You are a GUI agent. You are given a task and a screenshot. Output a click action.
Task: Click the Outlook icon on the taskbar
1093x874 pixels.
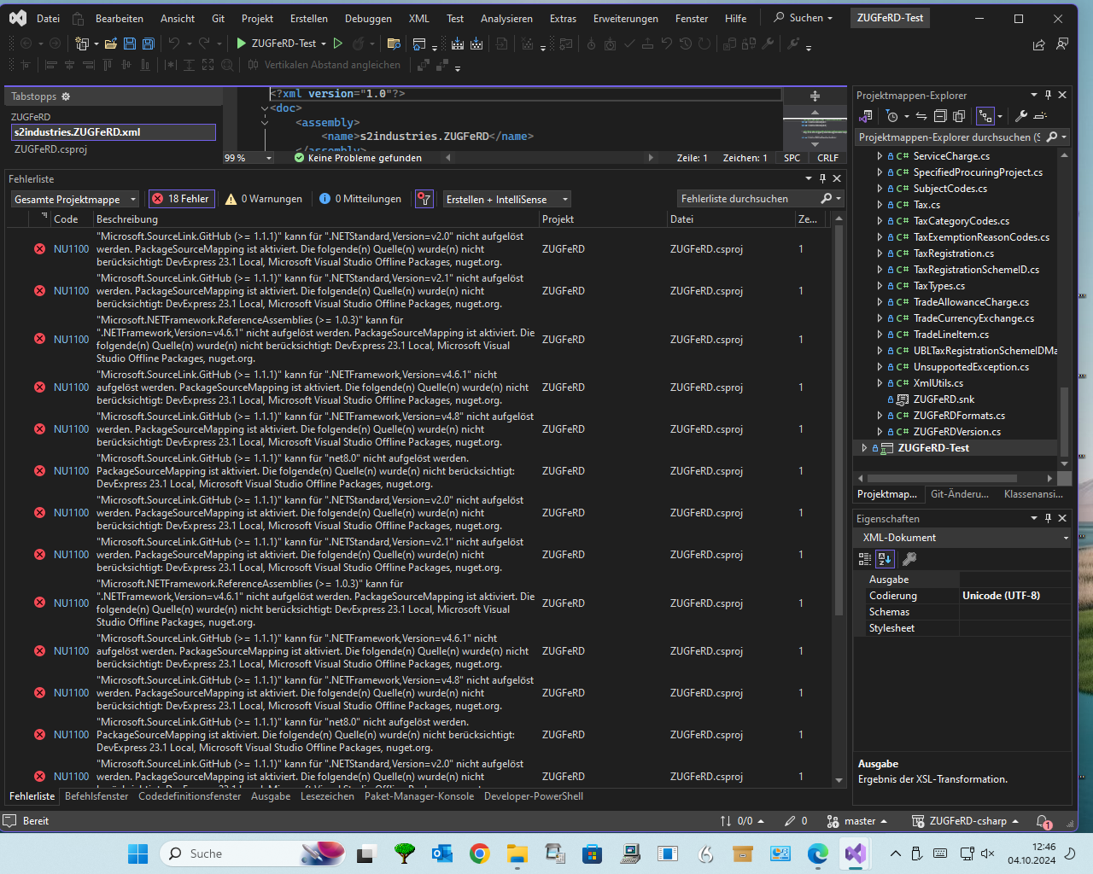(441, 854)
